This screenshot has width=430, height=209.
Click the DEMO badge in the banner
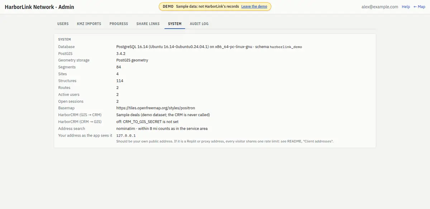(168, 6)
